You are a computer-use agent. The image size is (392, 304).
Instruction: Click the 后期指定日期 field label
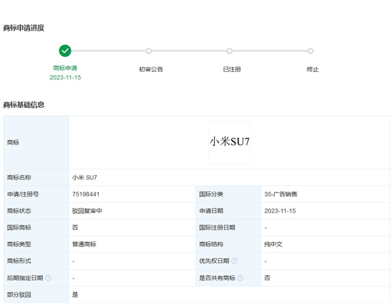pos(25,278)
